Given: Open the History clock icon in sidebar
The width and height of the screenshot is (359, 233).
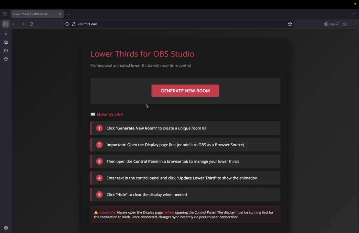Looking at the screenshot, I should [6, 50].
